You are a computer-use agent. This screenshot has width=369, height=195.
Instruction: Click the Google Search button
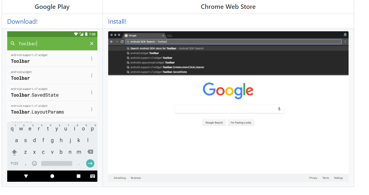tap(214, 123)
